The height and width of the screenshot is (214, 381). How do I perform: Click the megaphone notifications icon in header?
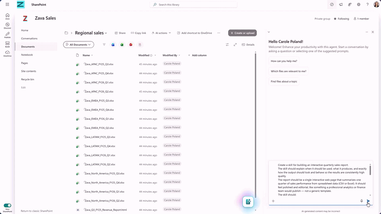341,4
